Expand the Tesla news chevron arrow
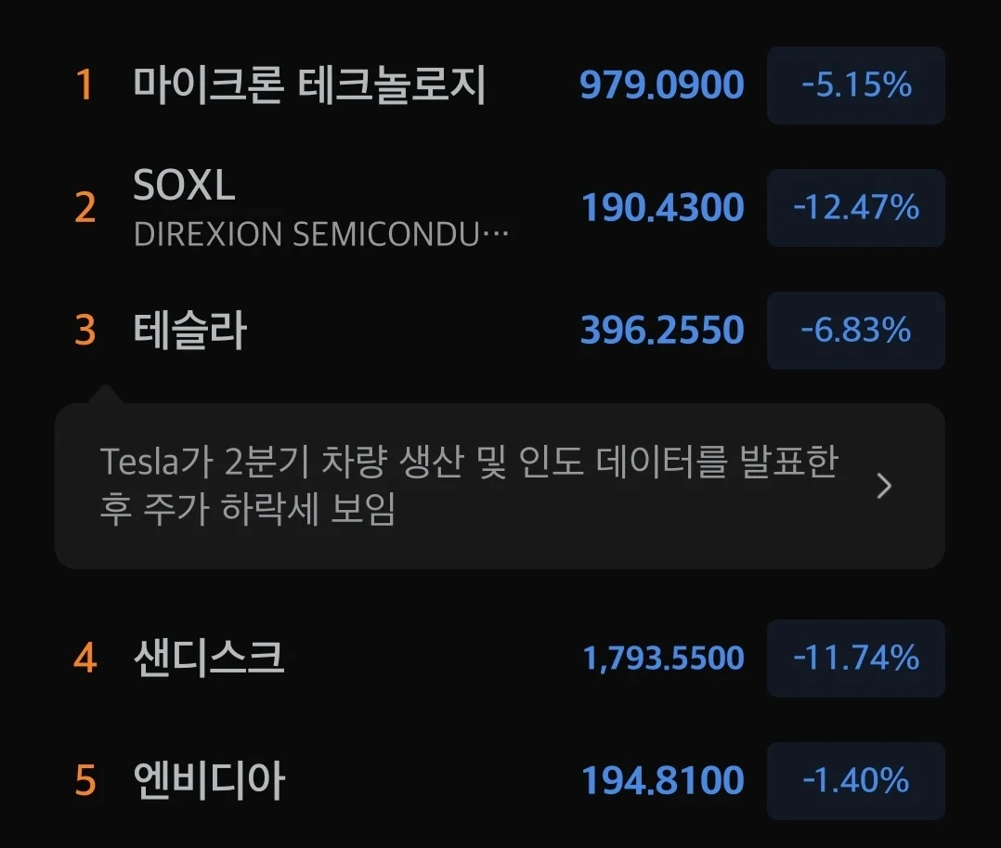Viewport: 1001px width, 848px height. 884,486
